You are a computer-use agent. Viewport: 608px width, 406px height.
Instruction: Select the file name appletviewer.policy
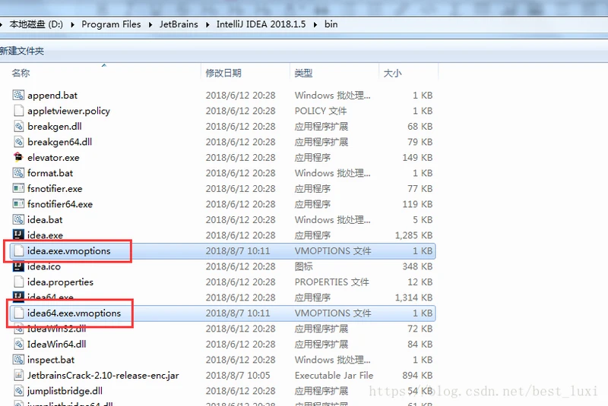coord(68,111)
